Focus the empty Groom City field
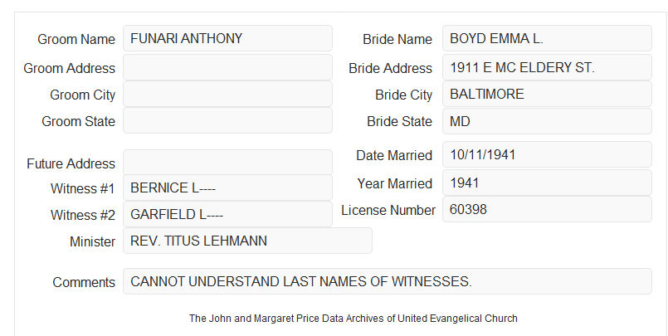The height and width of the screenshot is (336, 668). click(x=227, y=94)
